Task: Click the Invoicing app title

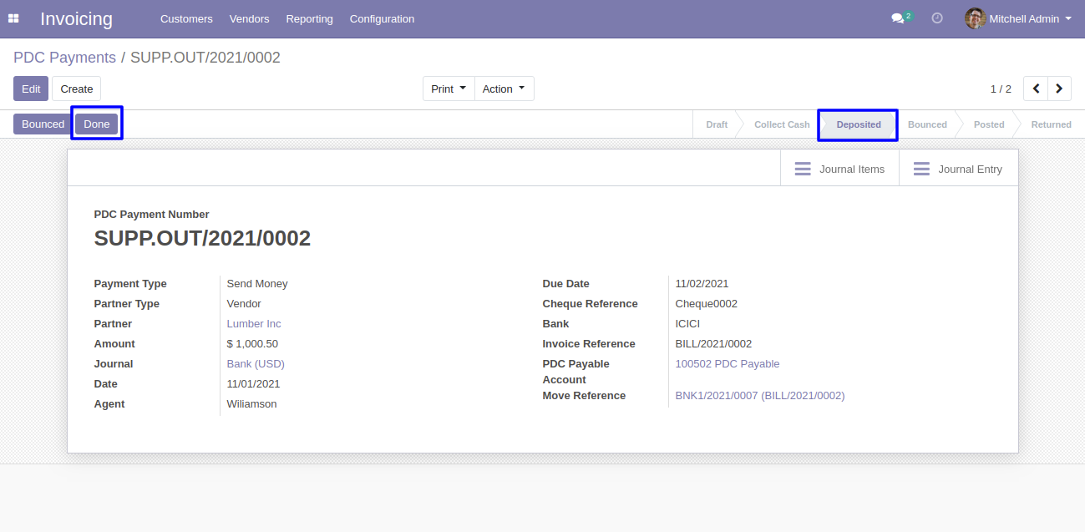Action: click(x=76, y=18)
